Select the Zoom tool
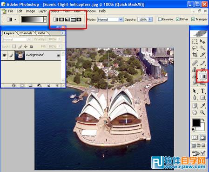The image size is (209, 172). tap(202, 112)
